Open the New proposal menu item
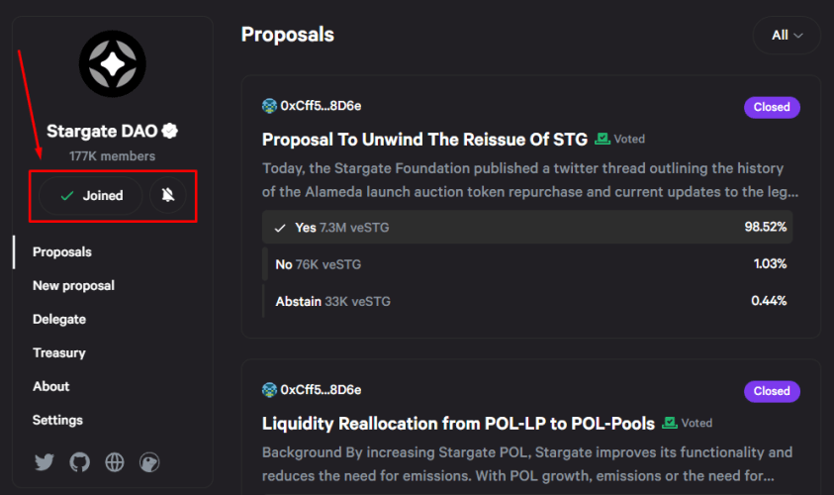The height and width of the screenshot is (495, 834). 73,286
